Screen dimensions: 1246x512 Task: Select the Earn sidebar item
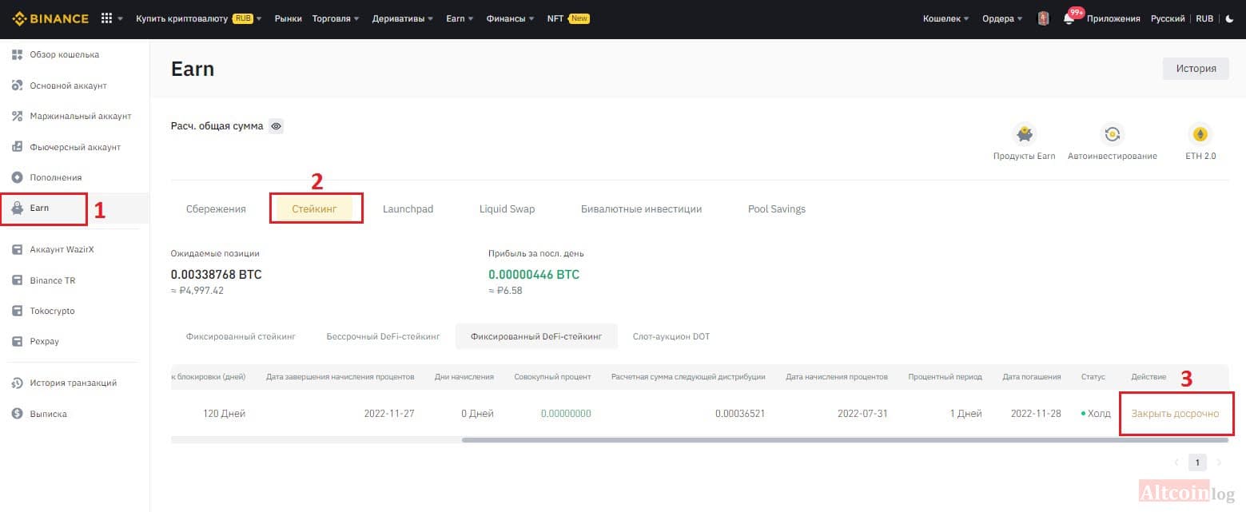click(74, 208)
